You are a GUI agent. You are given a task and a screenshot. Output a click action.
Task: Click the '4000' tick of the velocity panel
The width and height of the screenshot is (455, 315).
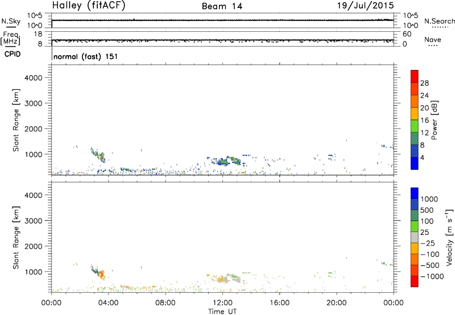click(x=33, y=195)
